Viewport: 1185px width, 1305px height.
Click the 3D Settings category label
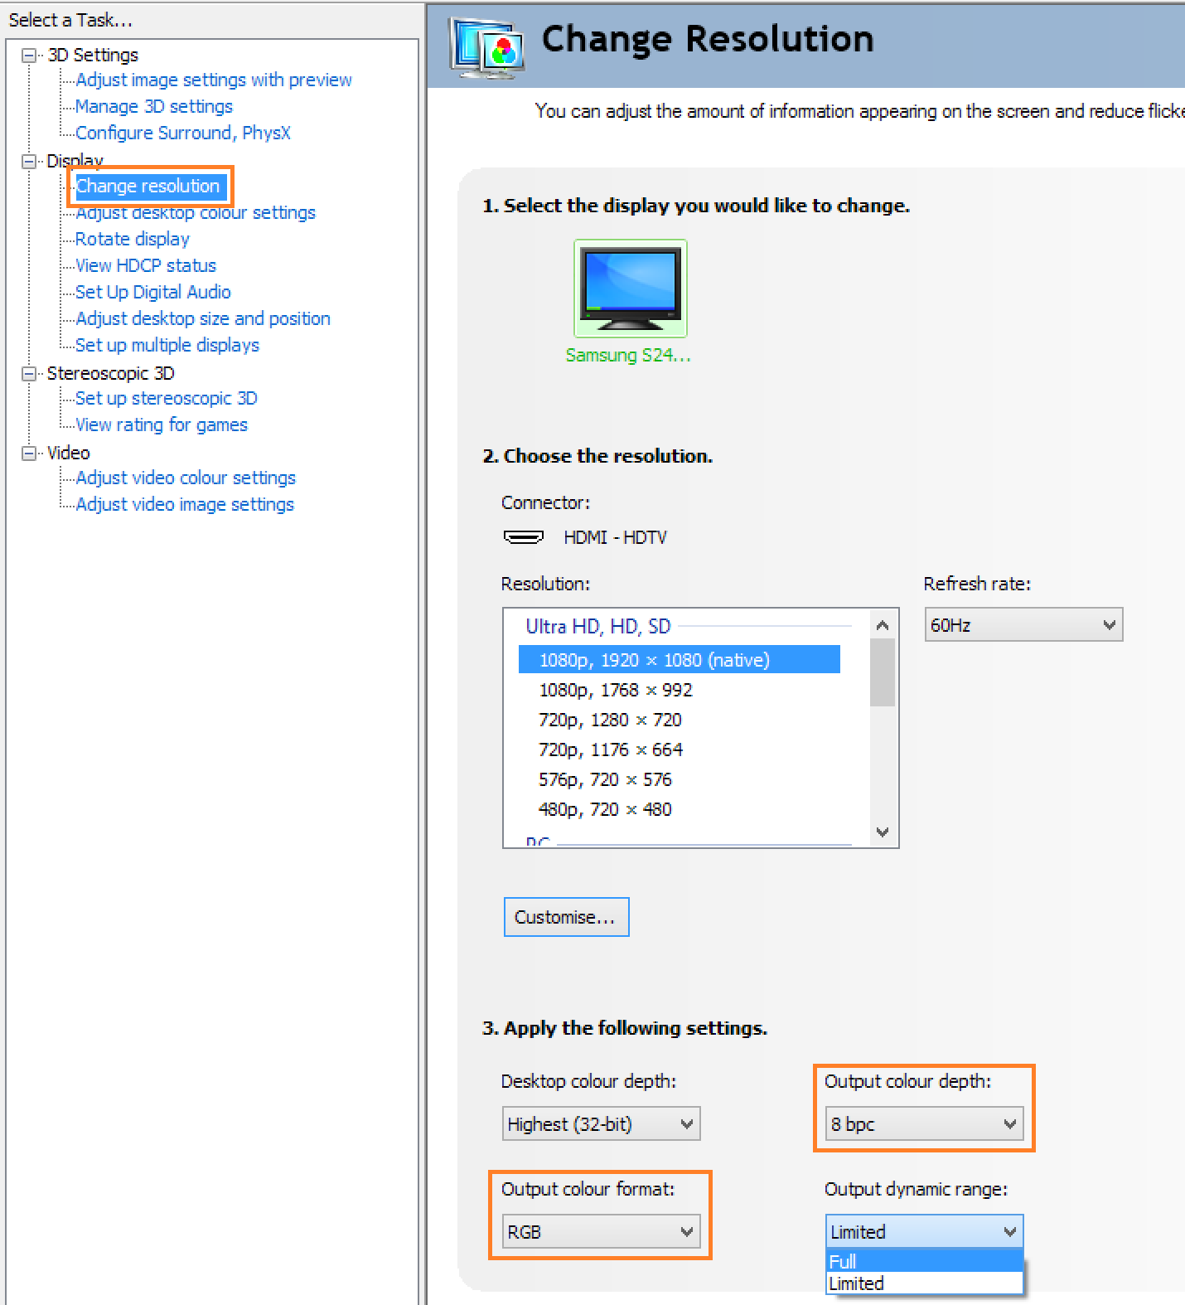pos(93,55)
